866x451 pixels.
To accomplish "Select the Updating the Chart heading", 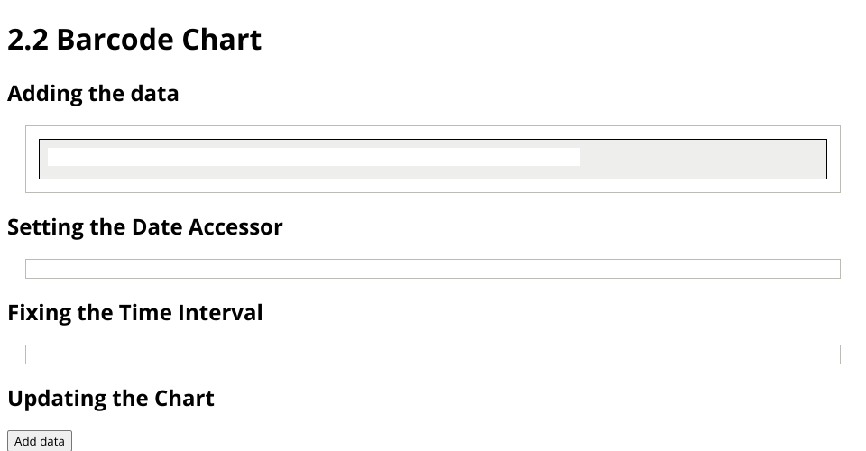I will pyautogui.click(x=110, y=399).
